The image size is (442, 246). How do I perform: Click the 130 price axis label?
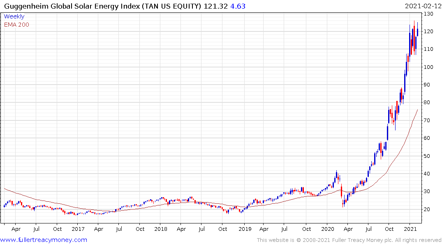[428, 14]
